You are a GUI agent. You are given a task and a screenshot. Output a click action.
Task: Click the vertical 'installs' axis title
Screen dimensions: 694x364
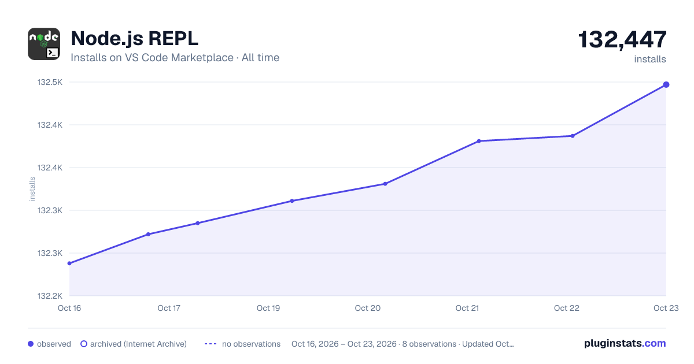32,189
